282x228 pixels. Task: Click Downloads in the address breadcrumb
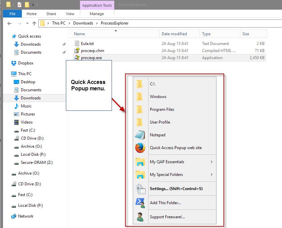83,23
